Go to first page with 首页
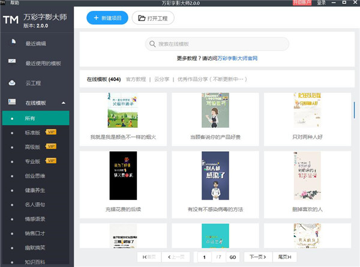The width and height of the screenshot is (360, 267). [x=149, y=257]
